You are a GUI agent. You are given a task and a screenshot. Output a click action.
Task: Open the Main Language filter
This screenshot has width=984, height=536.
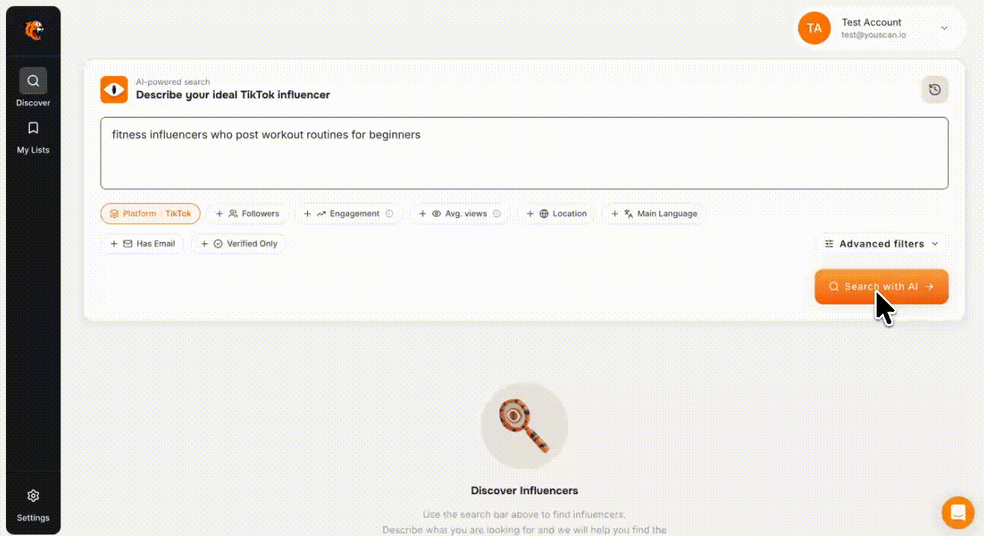coord(654,214)
